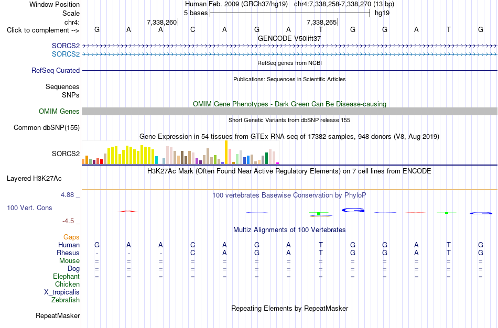This screenshot has height=328, width=498.
Task: Click the GTEx Gene Expression track title
Action: click(289, 137)
